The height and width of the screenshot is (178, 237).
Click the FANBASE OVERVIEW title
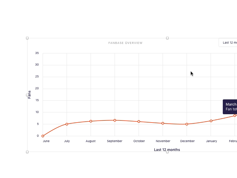[125, 43]
